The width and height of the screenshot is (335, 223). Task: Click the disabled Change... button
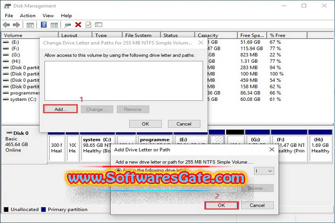(x=97, y=109)
